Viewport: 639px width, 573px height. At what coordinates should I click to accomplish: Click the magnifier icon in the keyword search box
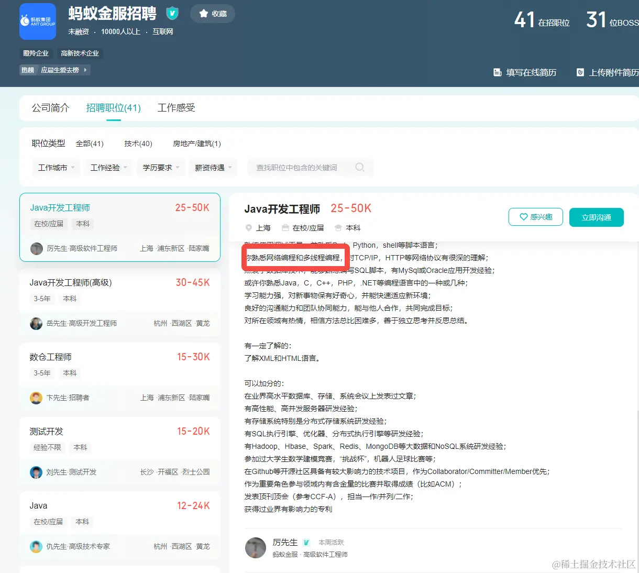[x=360, y=167]
